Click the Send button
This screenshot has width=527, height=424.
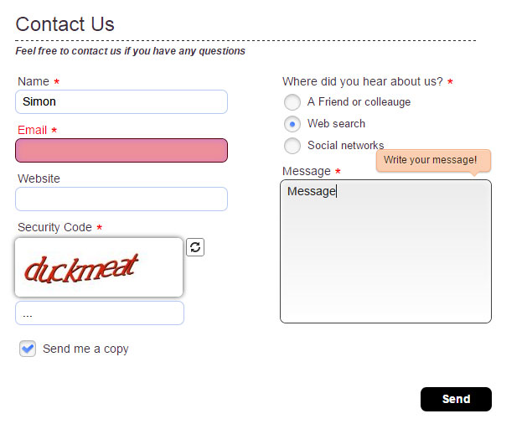pos(456,399)
